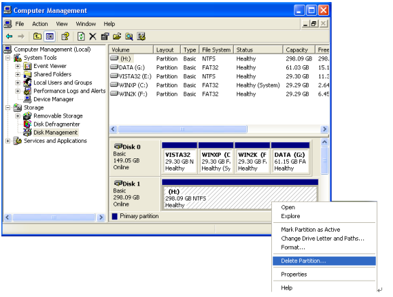Image resolution: width=393 pixels, height=297 pixels.
Task: Select Format in the context menu
Action: [293, 247]
